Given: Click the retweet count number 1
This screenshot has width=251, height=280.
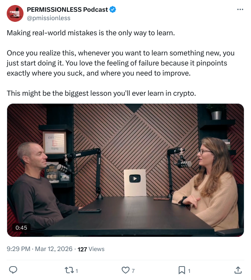Looking at the screenshot, I should pos(76,271).
